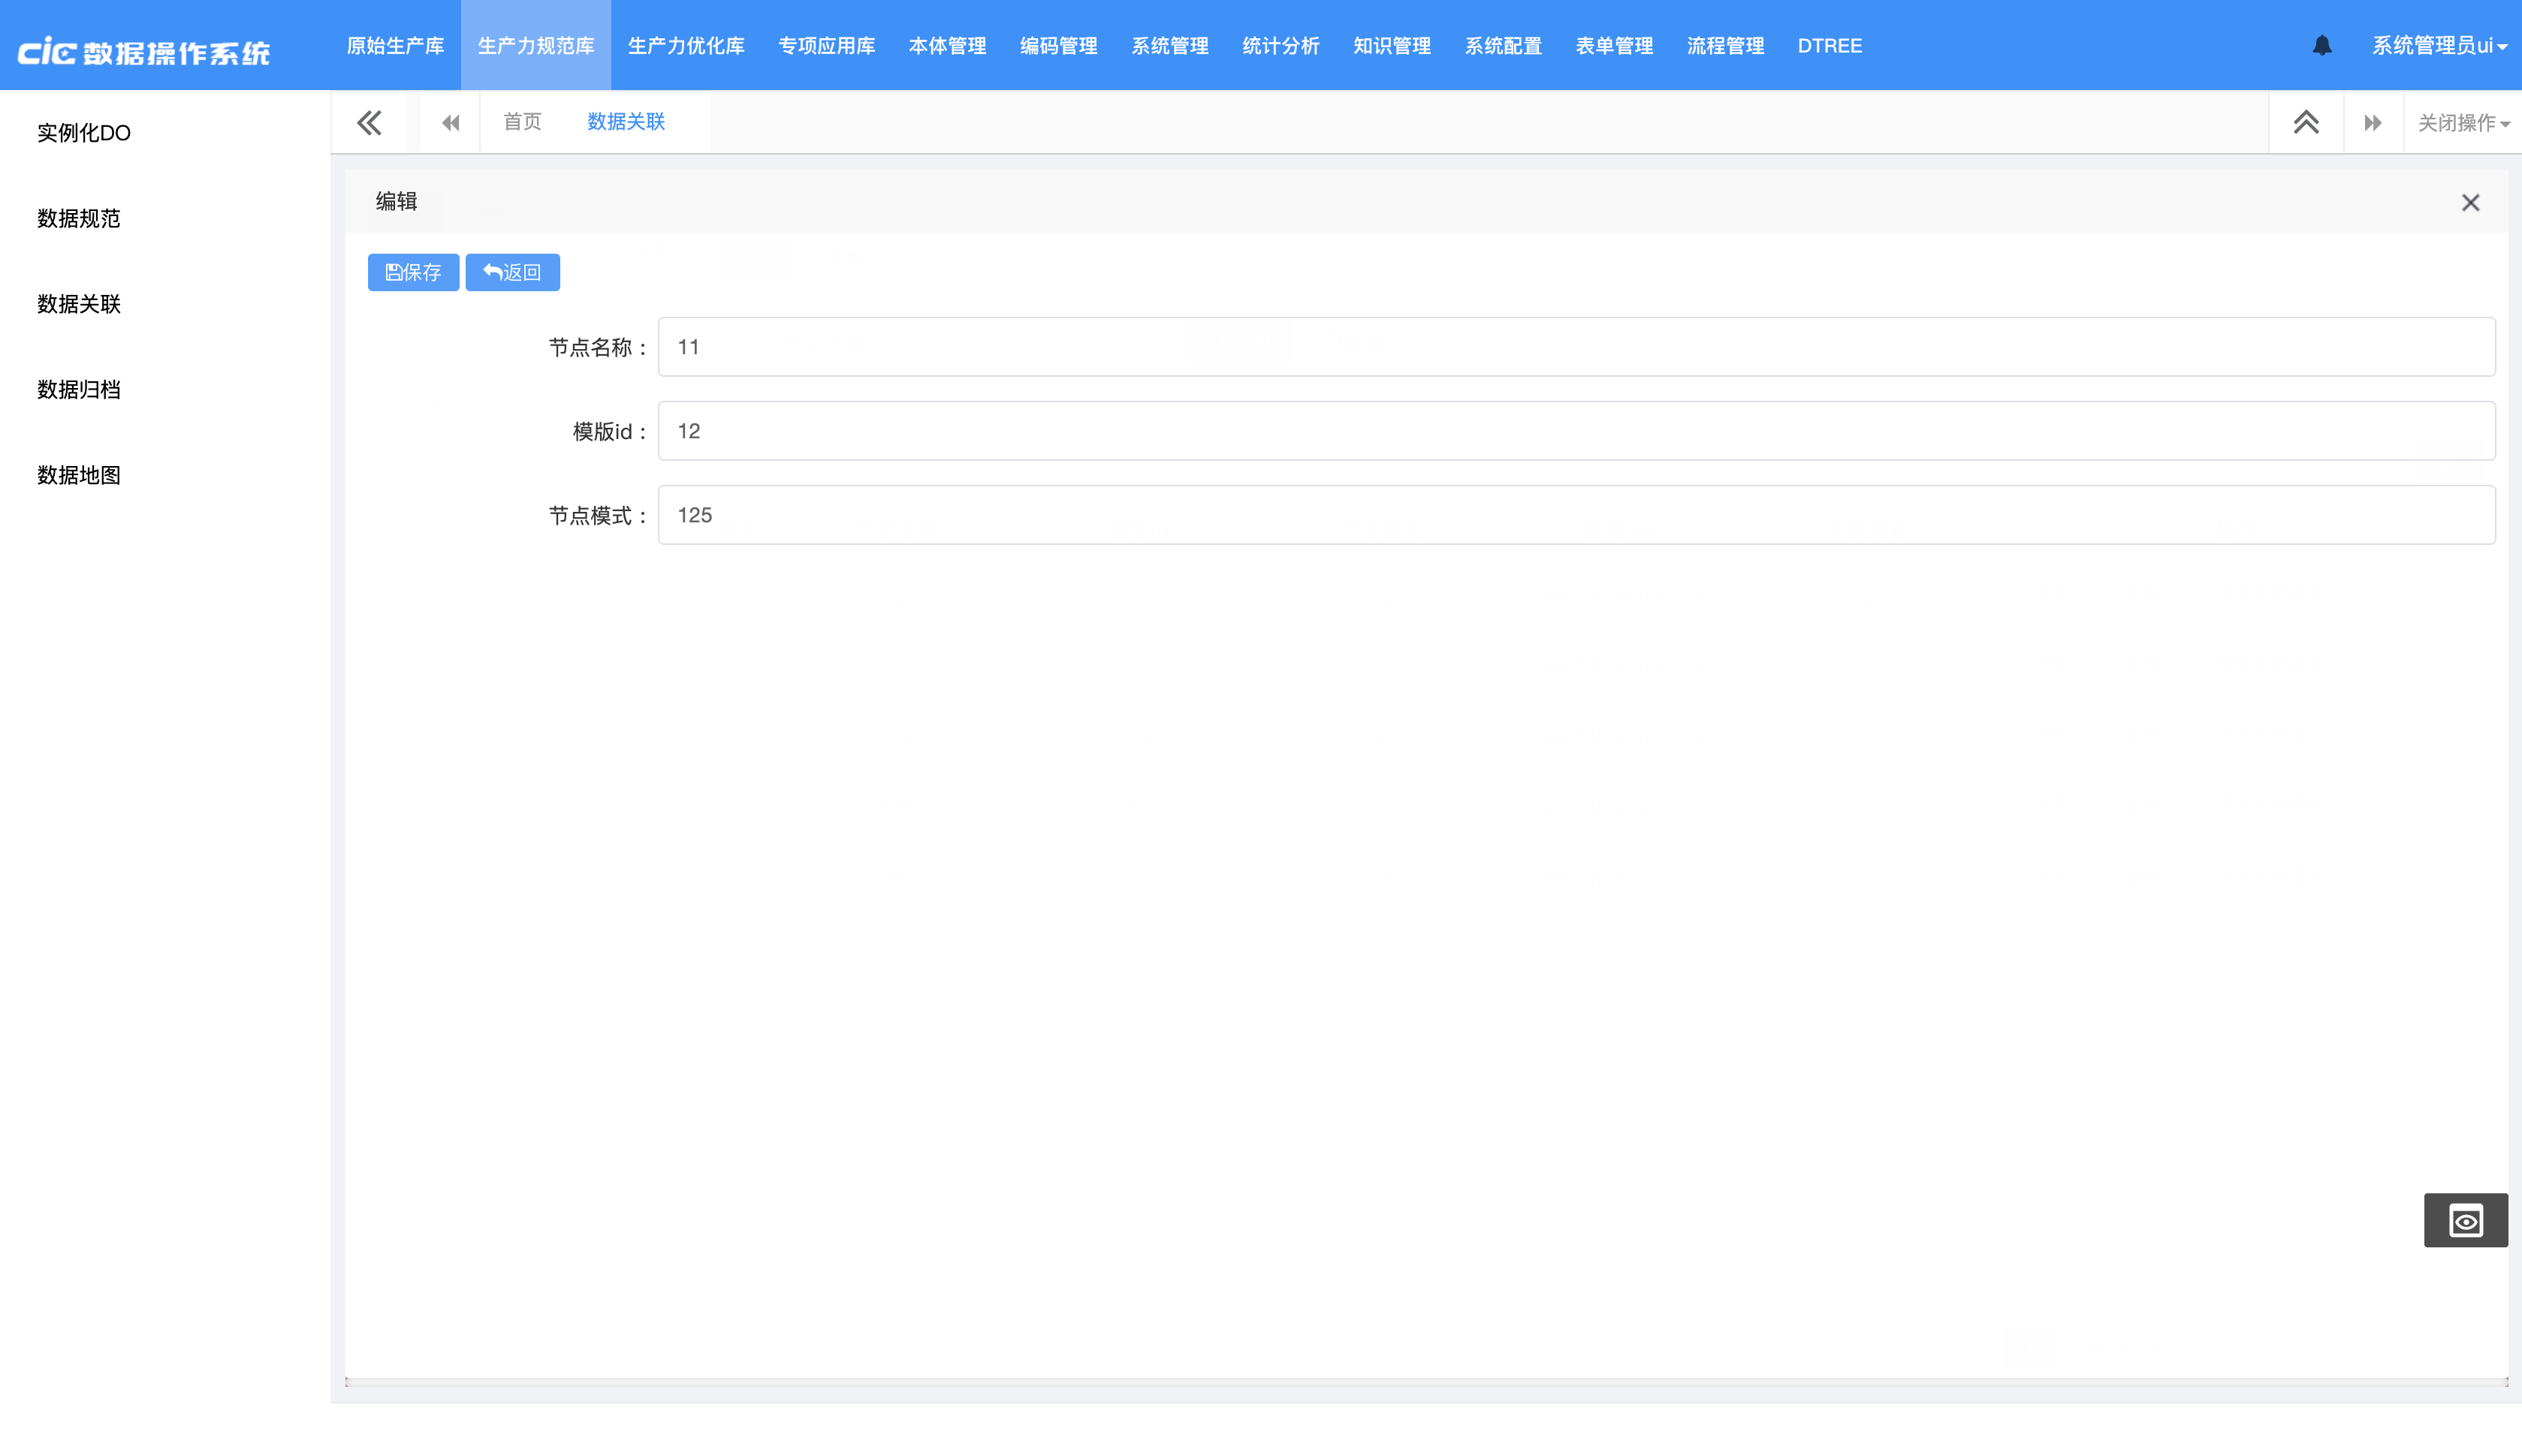This screenshot has width=2522, height=1456.
Task: Focus the 模版id input field
Action: [x=1576, y=431]
